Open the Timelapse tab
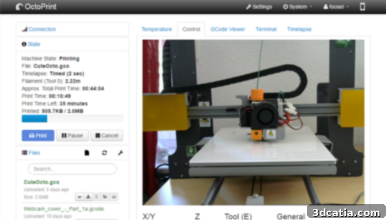Image resolution: width=386 pixels, height=220 pixels. pyautogui.click(x=299, y=29)
